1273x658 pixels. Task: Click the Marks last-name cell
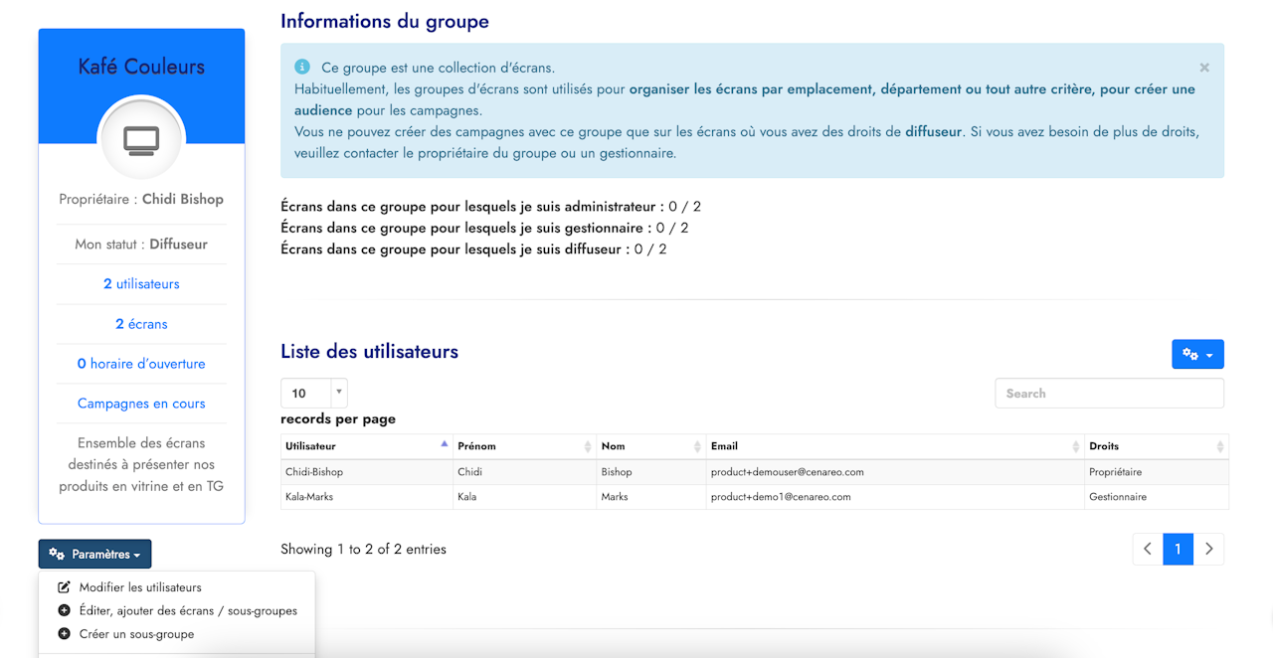[x=651, y=497]
